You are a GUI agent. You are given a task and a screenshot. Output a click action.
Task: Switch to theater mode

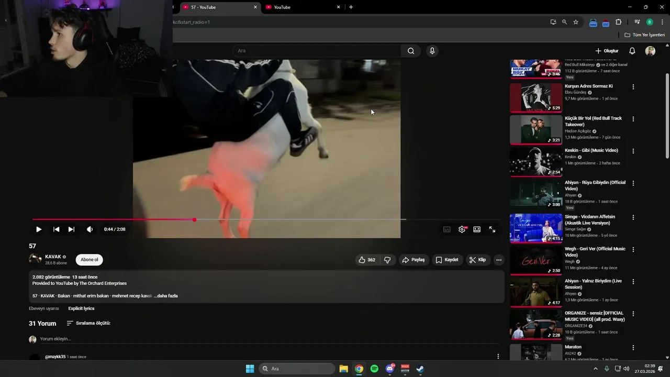coord(477,229)
